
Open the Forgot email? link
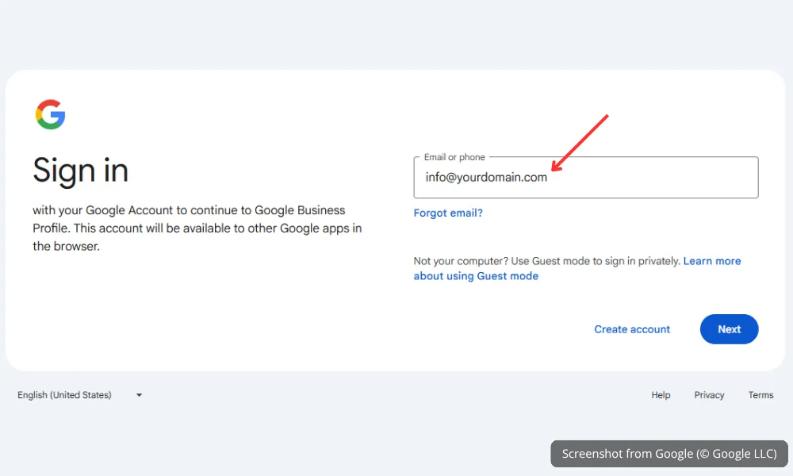447,213
